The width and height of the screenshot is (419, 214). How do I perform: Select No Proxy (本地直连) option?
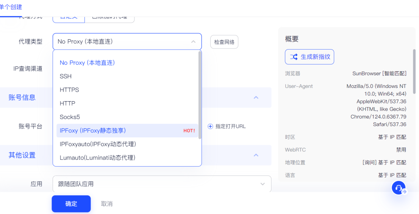pos(127,62)
